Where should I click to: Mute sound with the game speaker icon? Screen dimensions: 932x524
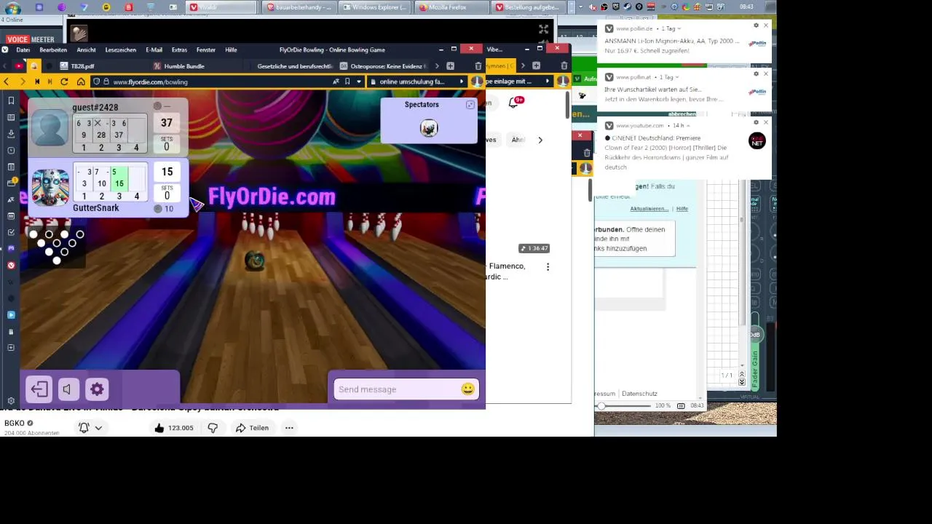coord(68,389)
